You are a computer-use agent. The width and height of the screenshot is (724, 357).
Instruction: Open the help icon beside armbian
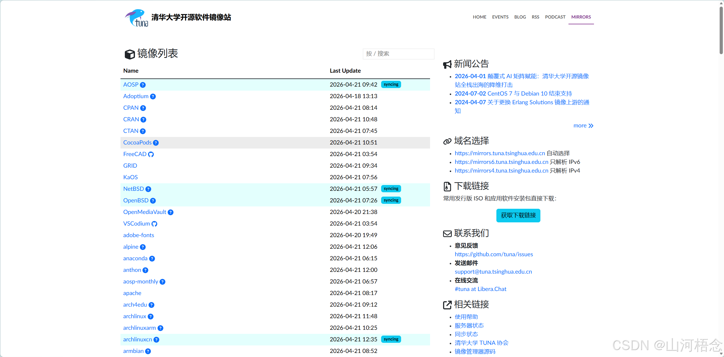tap(148, 351)
